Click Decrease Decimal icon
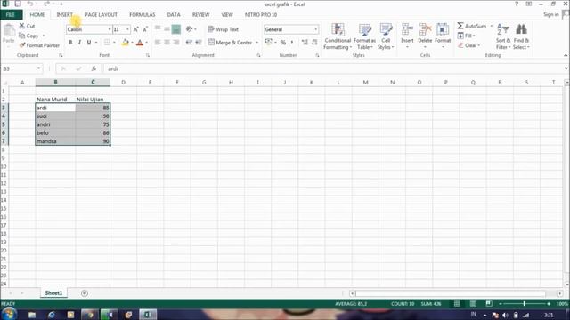The width and height of the screenshot is (570, 320). click(x=314, y=43)
